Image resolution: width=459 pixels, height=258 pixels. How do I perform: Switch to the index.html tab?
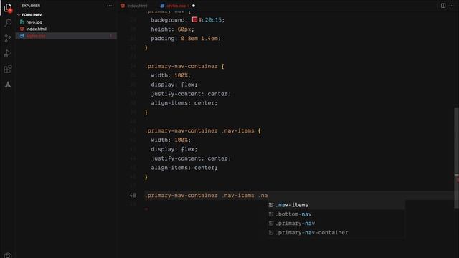tap(135, 6)
